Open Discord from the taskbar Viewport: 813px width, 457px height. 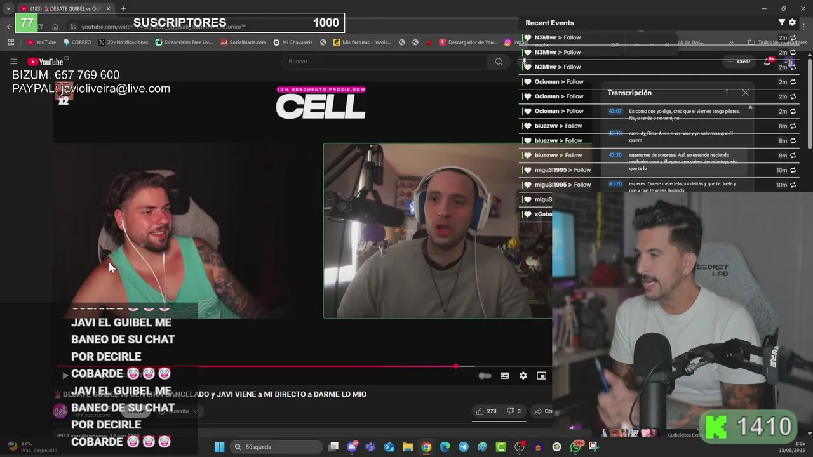pos(352,447)
